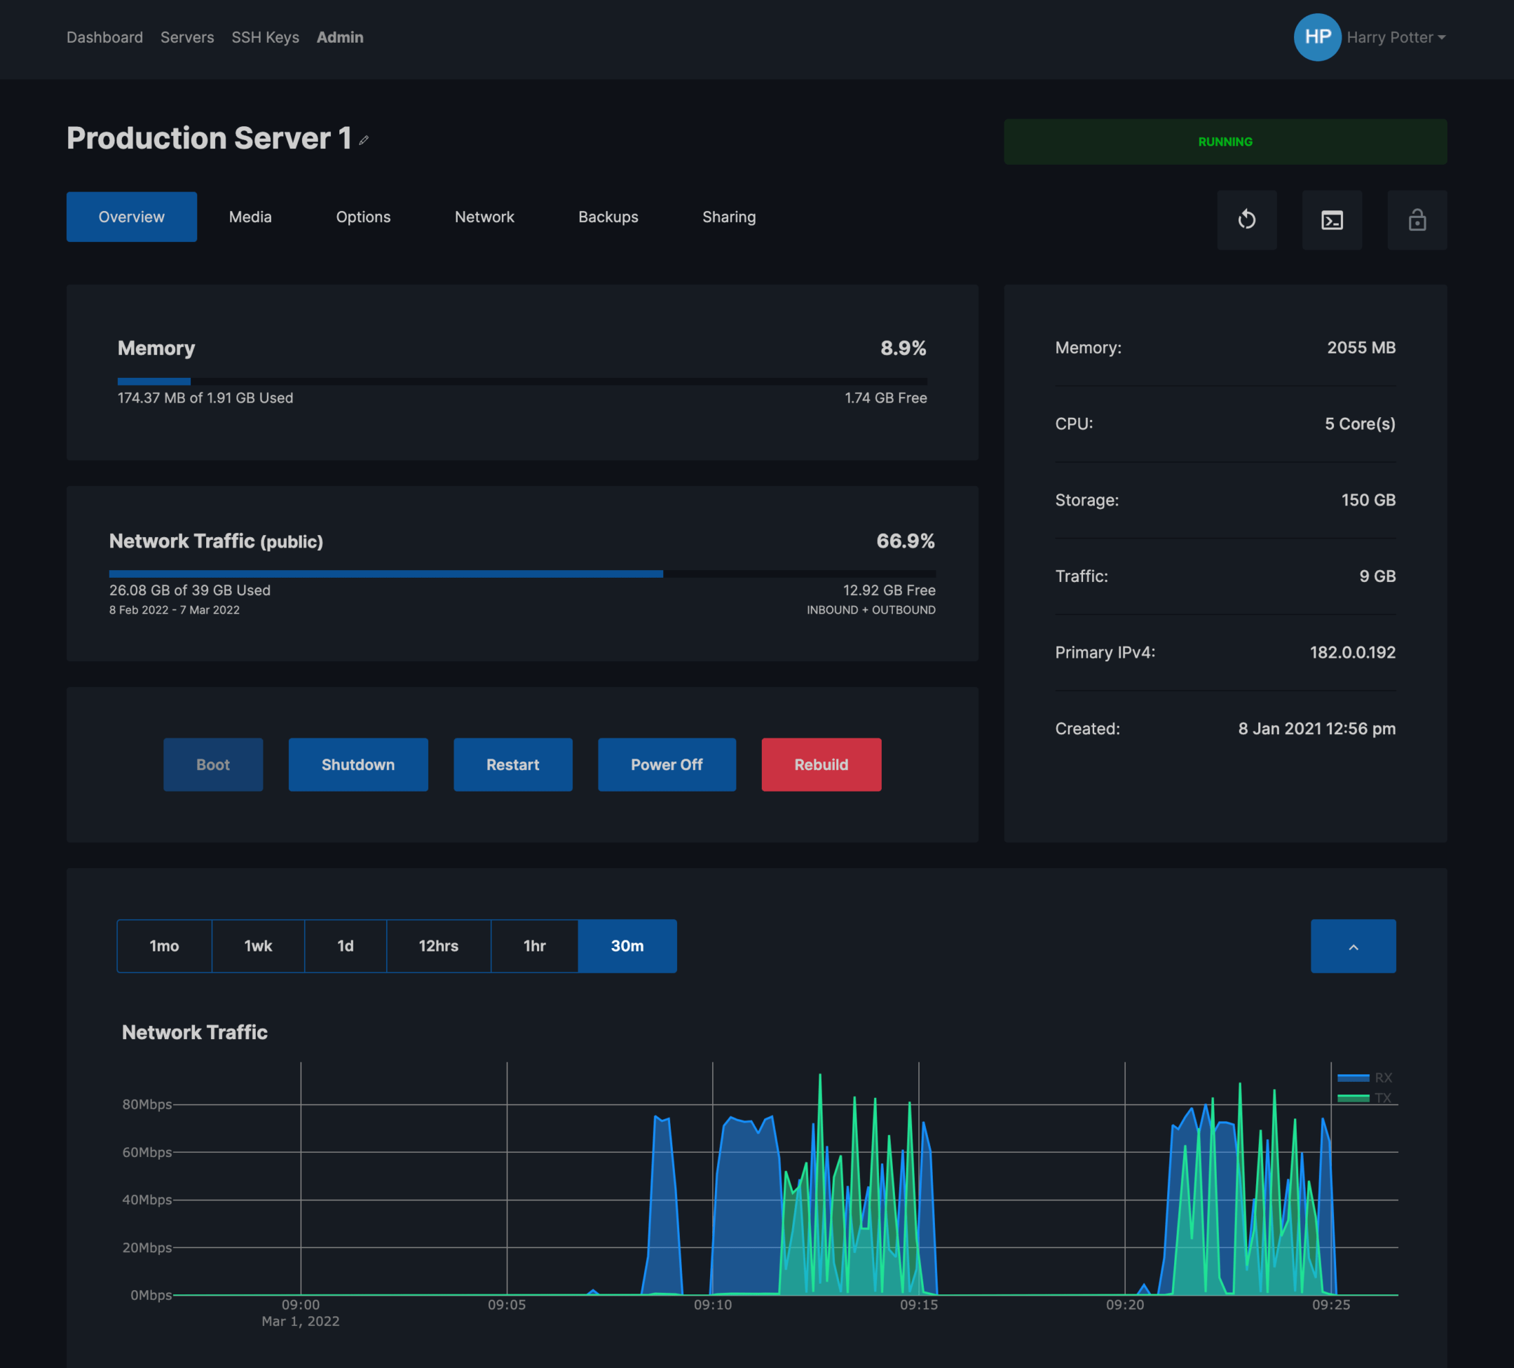The image size is (1514, 1368).
Task: Switch to the Network tab
Action: [x=484, y=217]
